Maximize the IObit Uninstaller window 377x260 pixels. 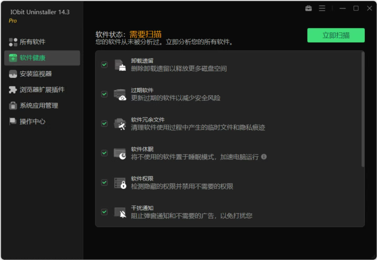pos(356,8)
